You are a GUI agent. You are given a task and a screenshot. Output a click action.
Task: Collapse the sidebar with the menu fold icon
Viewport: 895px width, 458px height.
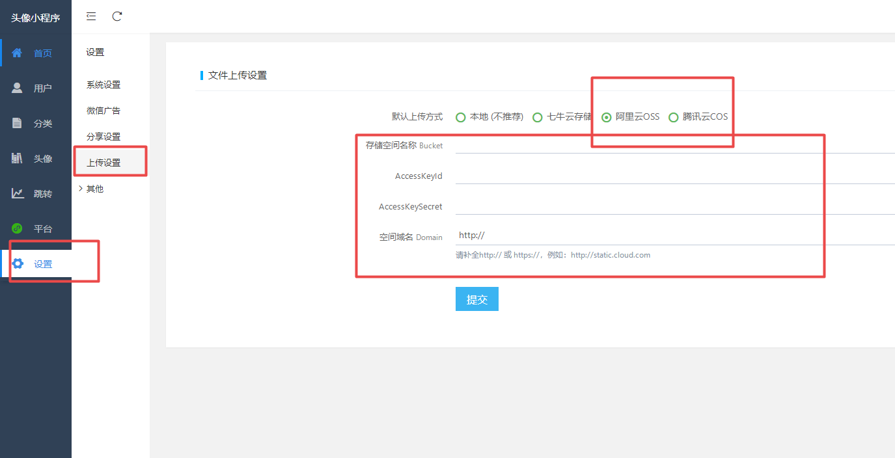click(91, 16)
